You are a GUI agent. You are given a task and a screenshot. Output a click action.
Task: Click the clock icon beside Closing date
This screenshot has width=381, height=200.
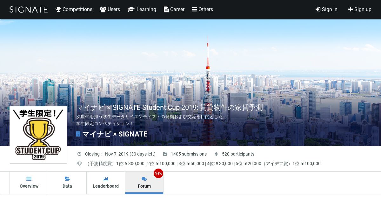[79, 154]
